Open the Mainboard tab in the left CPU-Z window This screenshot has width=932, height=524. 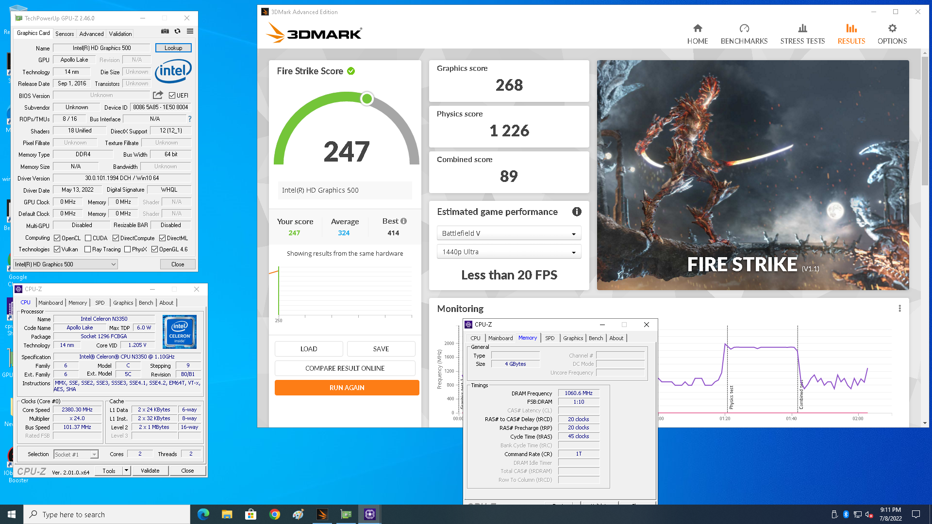click(x=50, y=303)
